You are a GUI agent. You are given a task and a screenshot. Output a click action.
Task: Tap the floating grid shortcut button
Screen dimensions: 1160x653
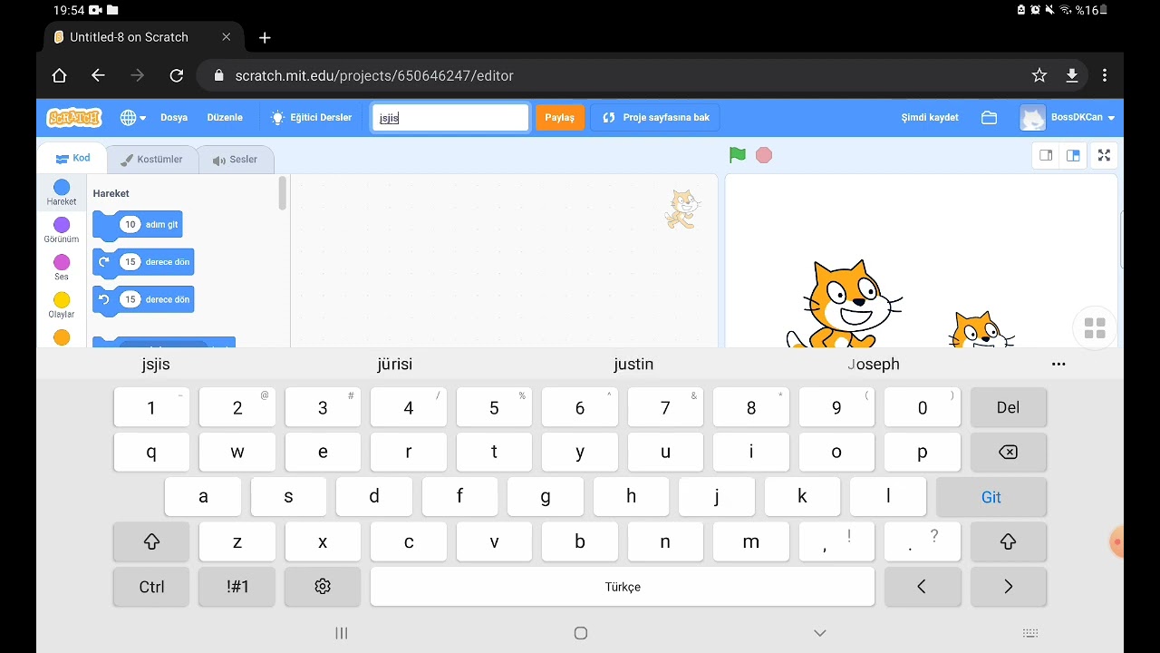click(1095, 328)
